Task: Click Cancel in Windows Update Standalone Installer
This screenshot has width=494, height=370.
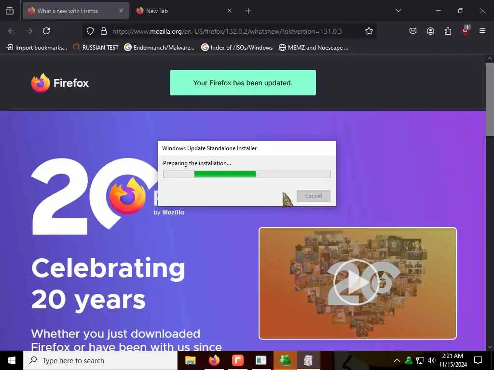Action: [x=314, y=196]
